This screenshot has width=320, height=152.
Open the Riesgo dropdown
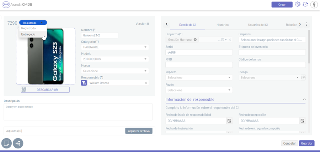point(269,77)
